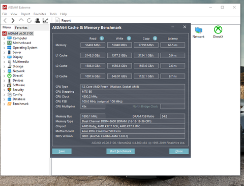Select the Database icon in the tree
Viewport: 244px width, 186px height.
tap(9, 99)
